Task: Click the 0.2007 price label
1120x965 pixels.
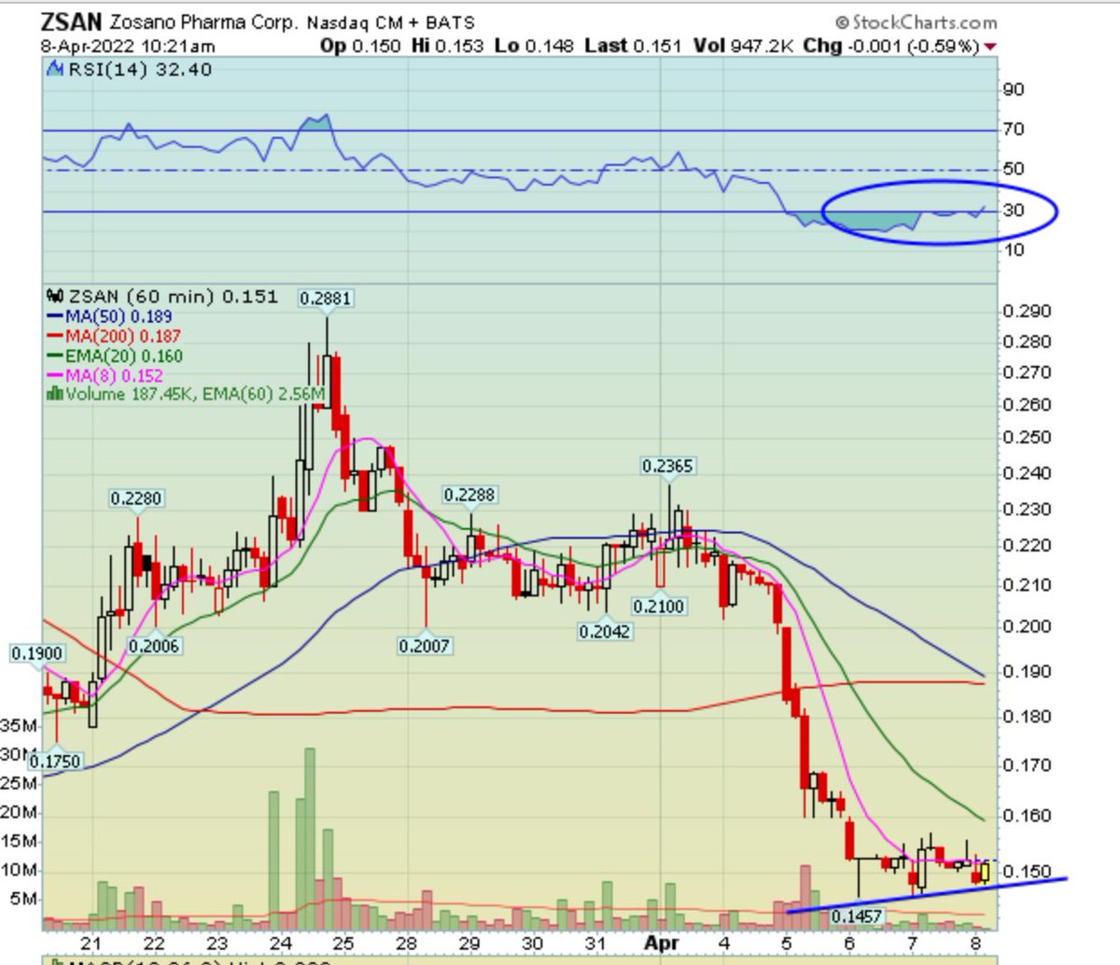Action: pos(426,645)
